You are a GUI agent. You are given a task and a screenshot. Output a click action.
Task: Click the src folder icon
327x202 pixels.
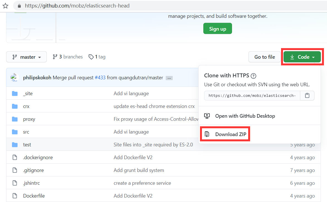point(15,132)
